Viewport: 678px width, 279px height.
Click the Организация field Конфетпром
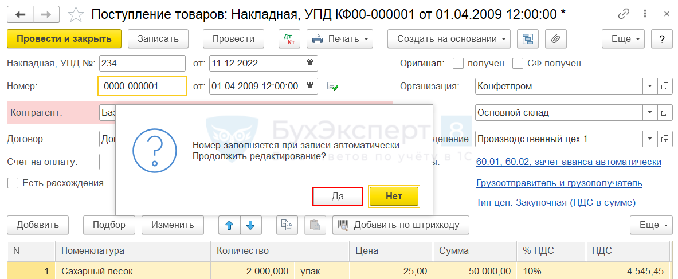(559, 85)
